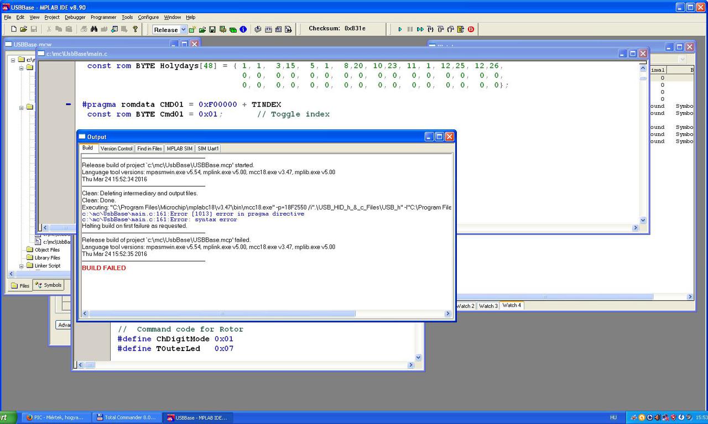The height and width of the screenshot is (424, 708).
Task: Collapse the root c:\ project tree node
Action: click(x=13, y=60)
